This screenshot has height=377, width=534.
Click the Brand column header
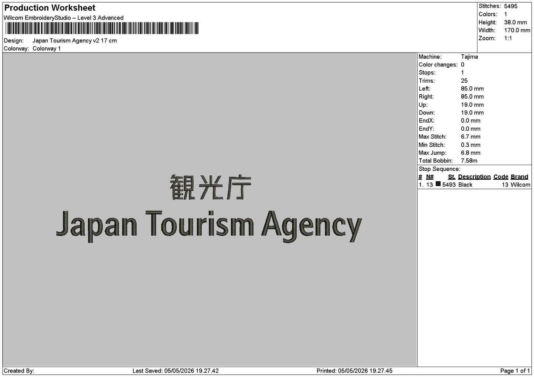(x=520, y=177)
